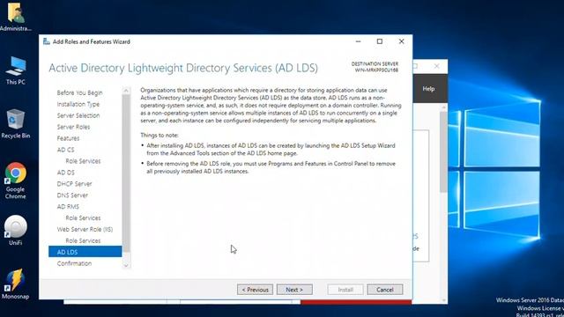Viewport: 564px width, 317px height.
Task: Go to the Server Selection step
Action: pos(78,115)
